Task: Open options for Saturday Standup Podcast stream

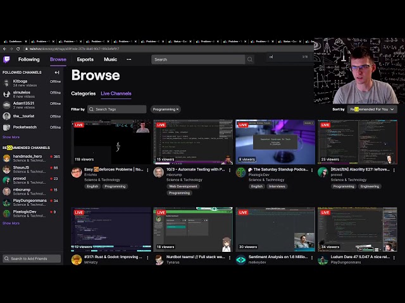Action: [x=312, y=170]
